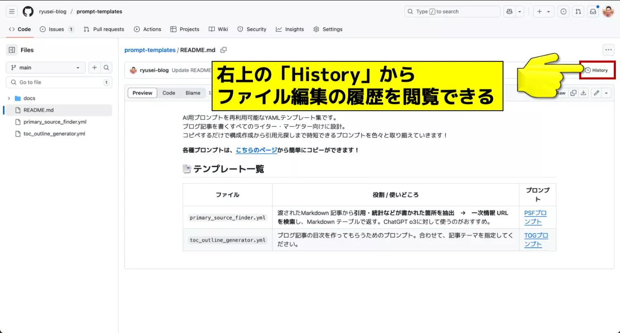Switch to the Code view of the file

coord(169,93)
